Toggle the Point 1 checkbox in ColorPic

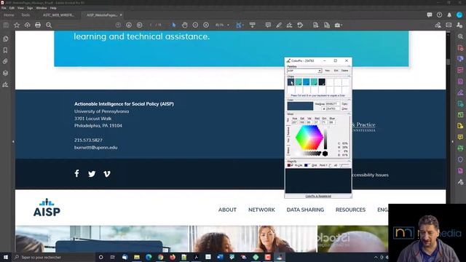(x=330, y=165)
